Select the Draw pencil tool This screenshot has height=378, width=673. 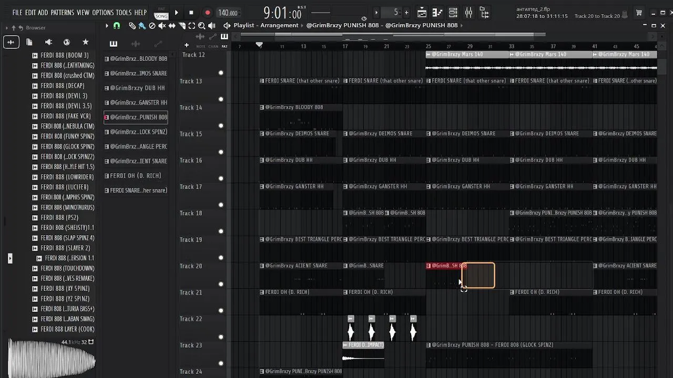132,25
